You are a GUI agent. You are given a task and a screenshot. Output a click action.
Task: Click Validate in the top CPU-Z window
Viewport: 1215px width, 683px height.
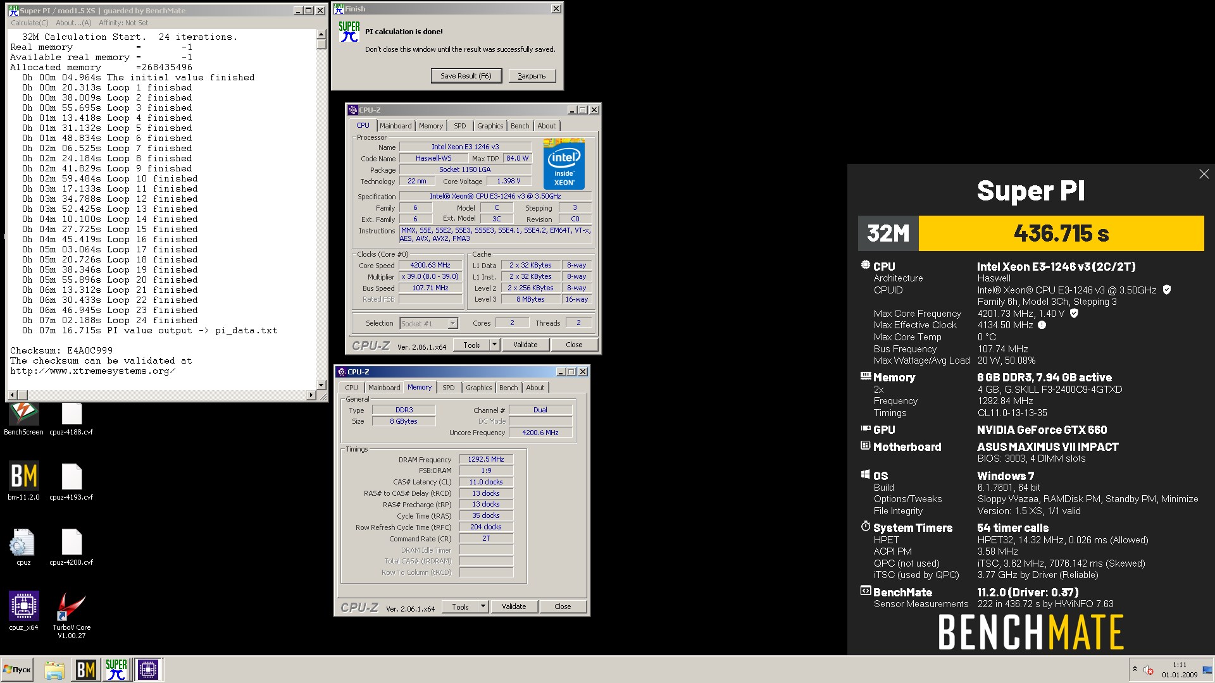pyautogui.click(x=525, y=345)
